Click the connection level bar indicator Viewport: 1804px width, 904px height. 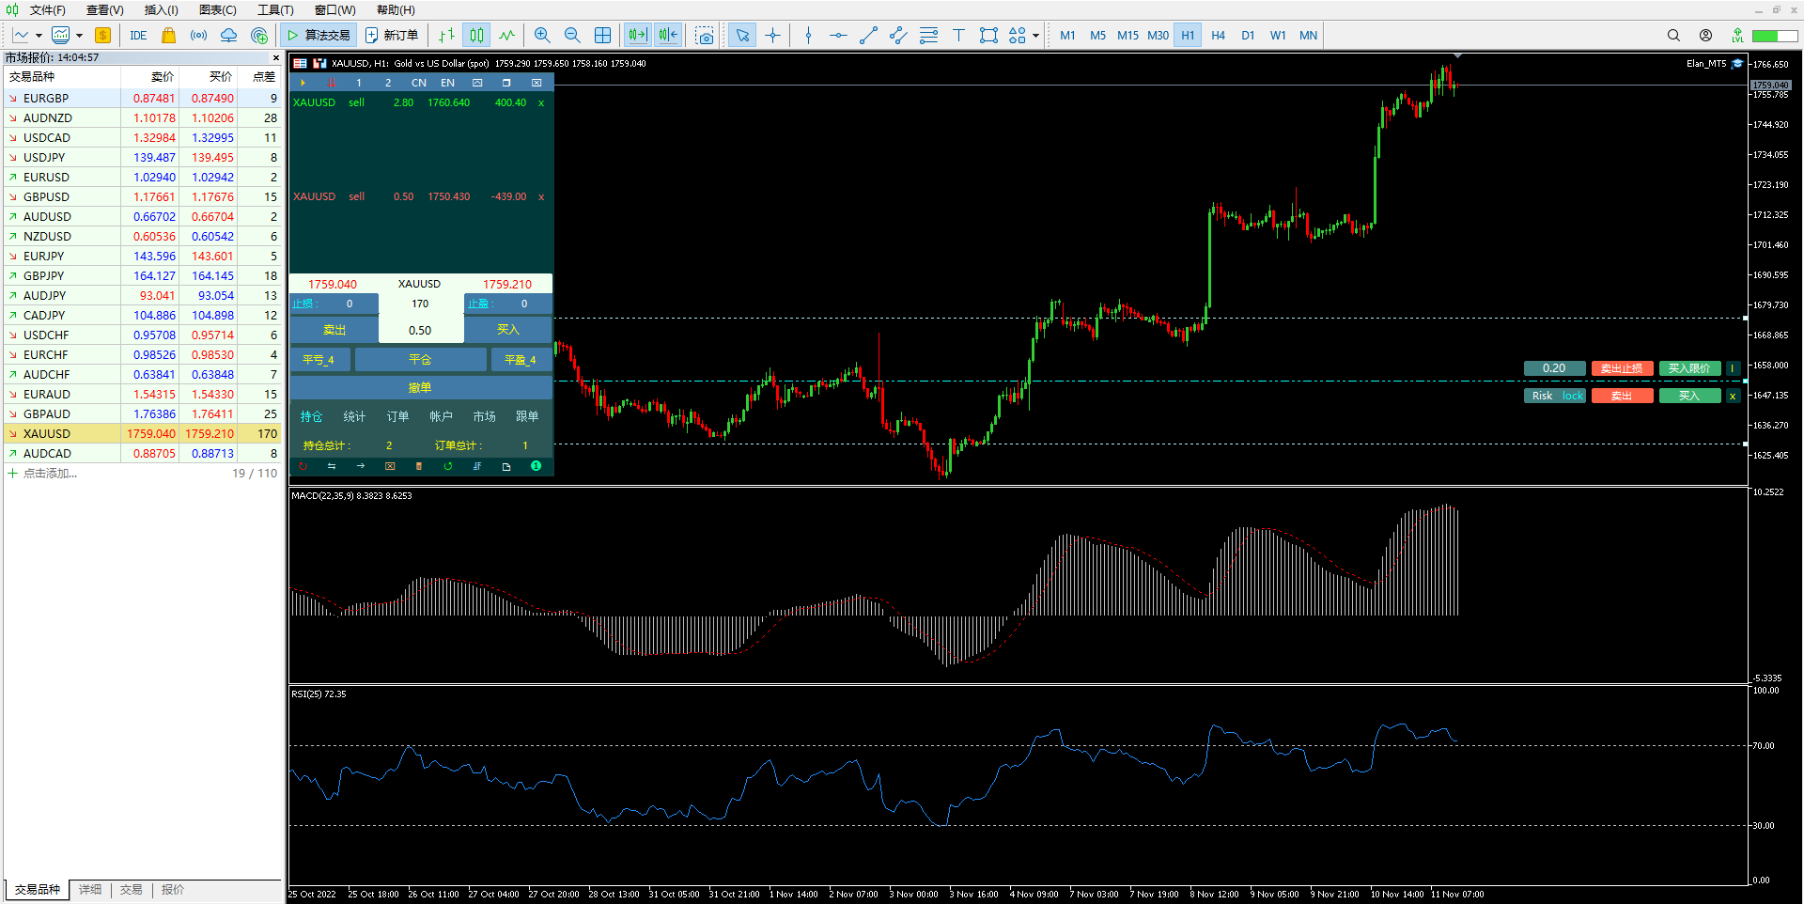(1774, 36)
